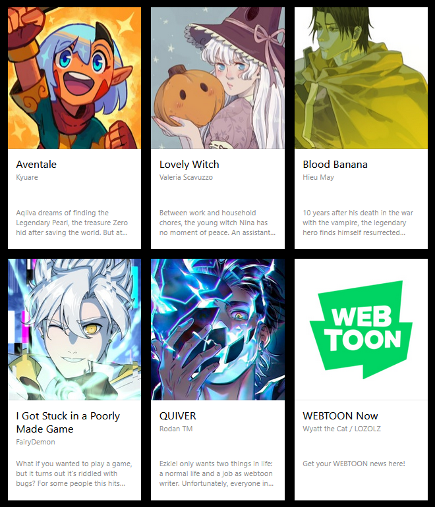Image resolution: width=435 pixels, height=507 pixels.
Task: Open the WEBTOON Now title
Action: click(x=340, y=416)
